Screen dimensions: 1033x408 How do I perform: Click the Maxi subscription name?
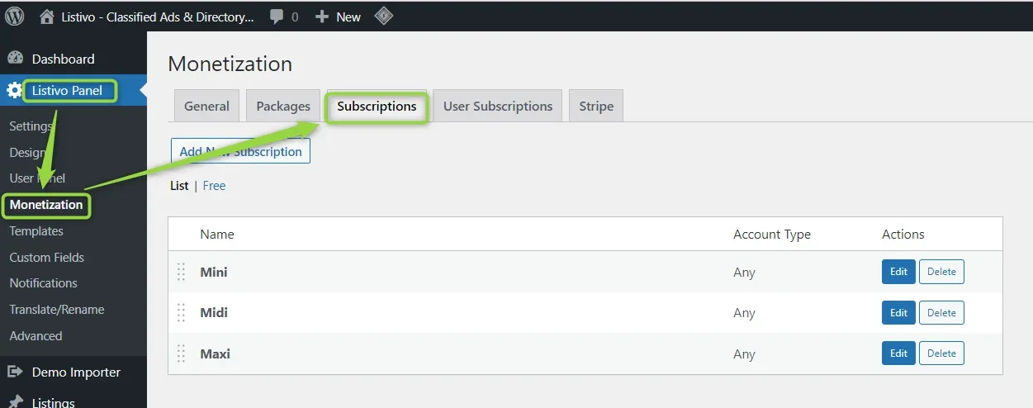(x=215, y=353)
